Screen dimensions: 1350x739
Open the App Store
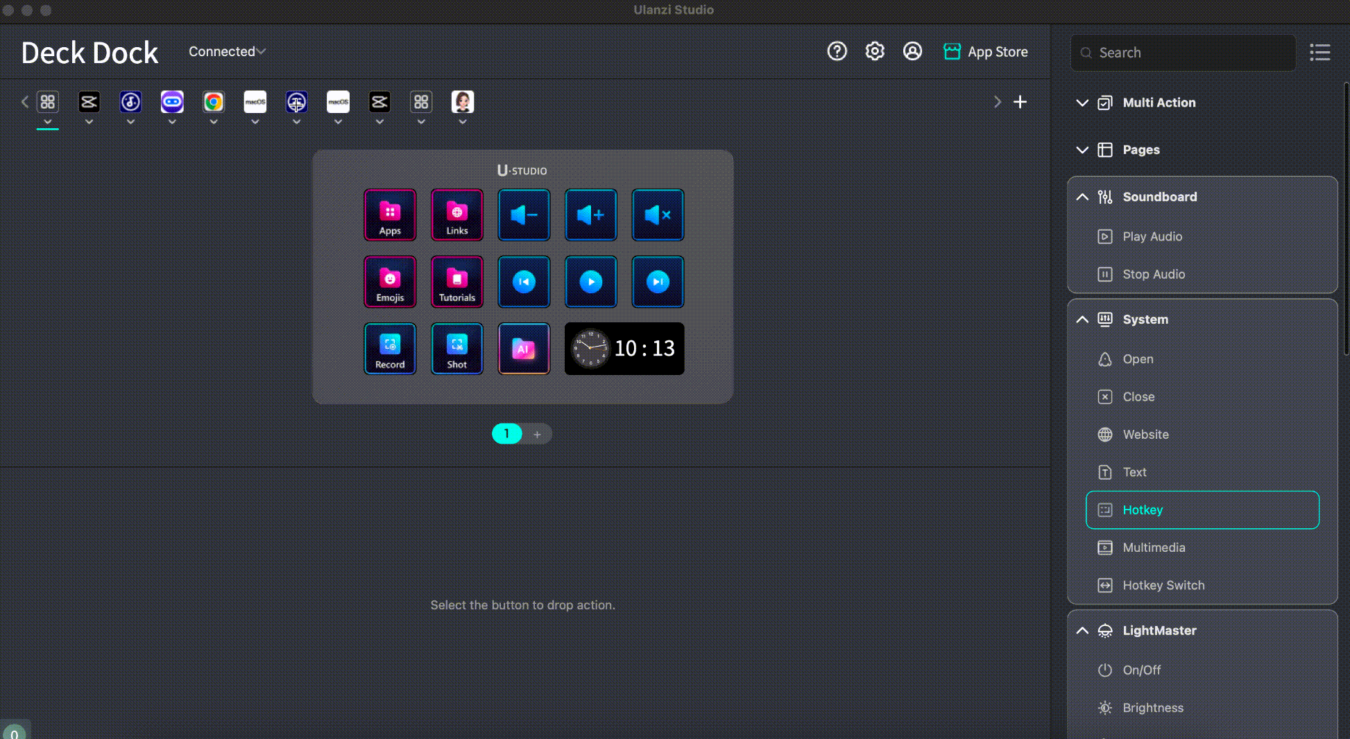click(986, 51)
